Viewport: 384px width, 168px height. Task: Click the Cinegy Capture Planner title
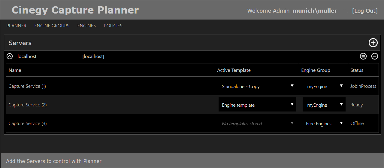75,10
